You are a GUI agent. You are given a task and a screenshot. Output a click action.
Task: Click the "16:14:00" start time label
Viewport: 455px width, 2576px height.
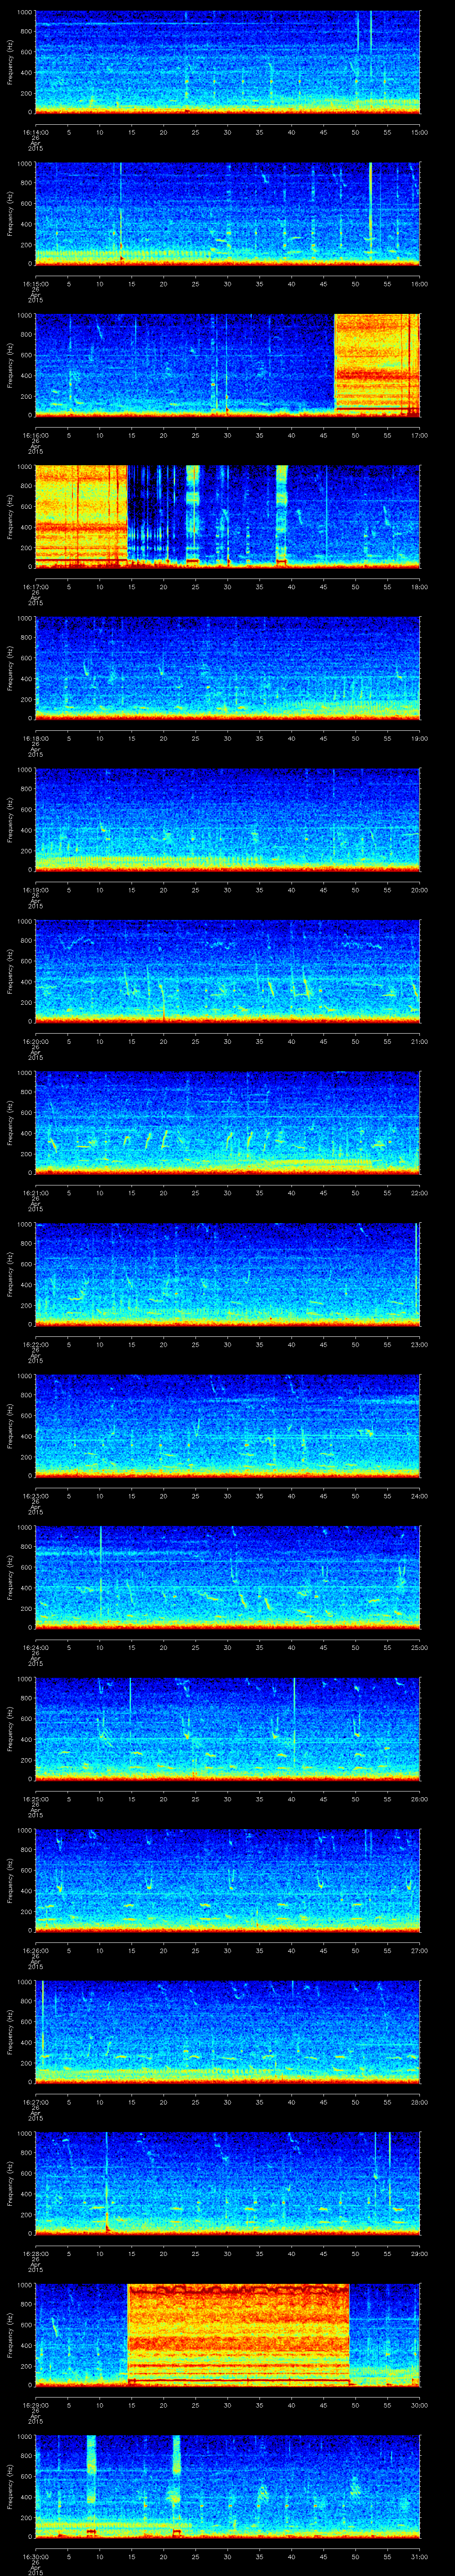(35, 131)
